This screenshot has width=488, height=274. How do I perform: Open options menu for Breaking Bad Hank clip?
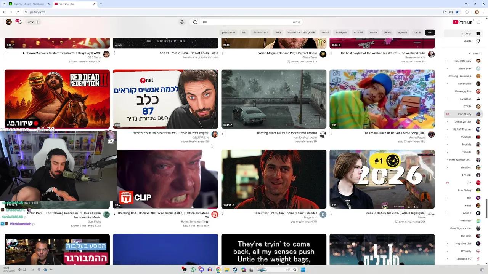114,213
